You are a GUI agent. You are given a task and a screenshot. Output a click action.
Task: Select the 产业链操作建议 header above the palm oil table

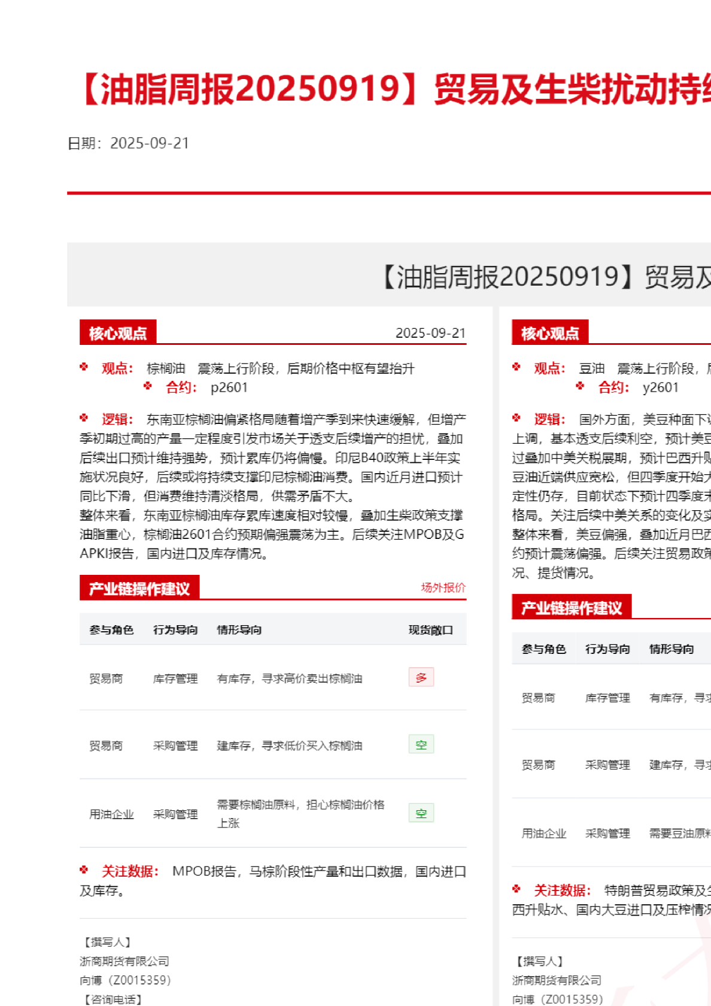pos(139,589)
